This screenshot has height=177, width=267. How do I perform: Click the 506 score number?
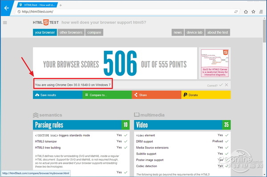point(120,63)
